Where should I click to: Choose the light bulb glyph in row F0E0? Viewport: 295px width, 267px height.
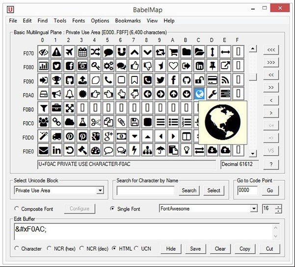click(186, 150)
